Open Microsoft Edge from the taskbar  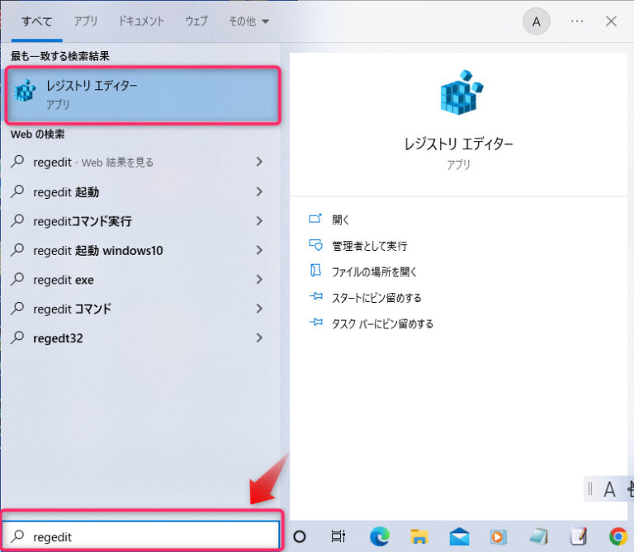379,535
